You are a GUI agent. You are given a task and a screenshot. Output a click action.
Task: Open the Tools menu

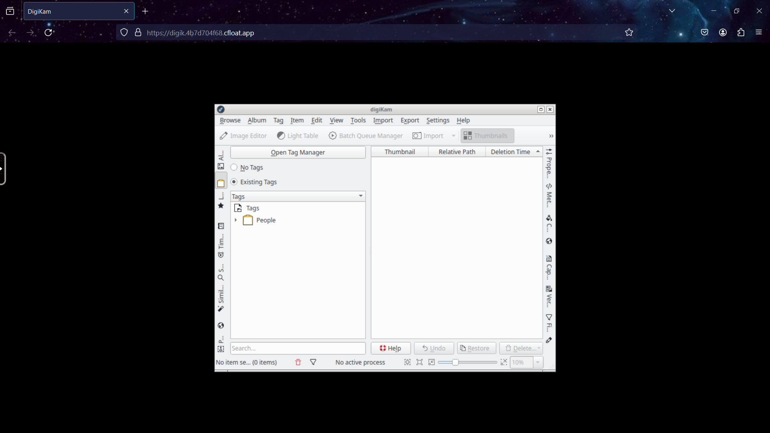(x=358, y=120)
